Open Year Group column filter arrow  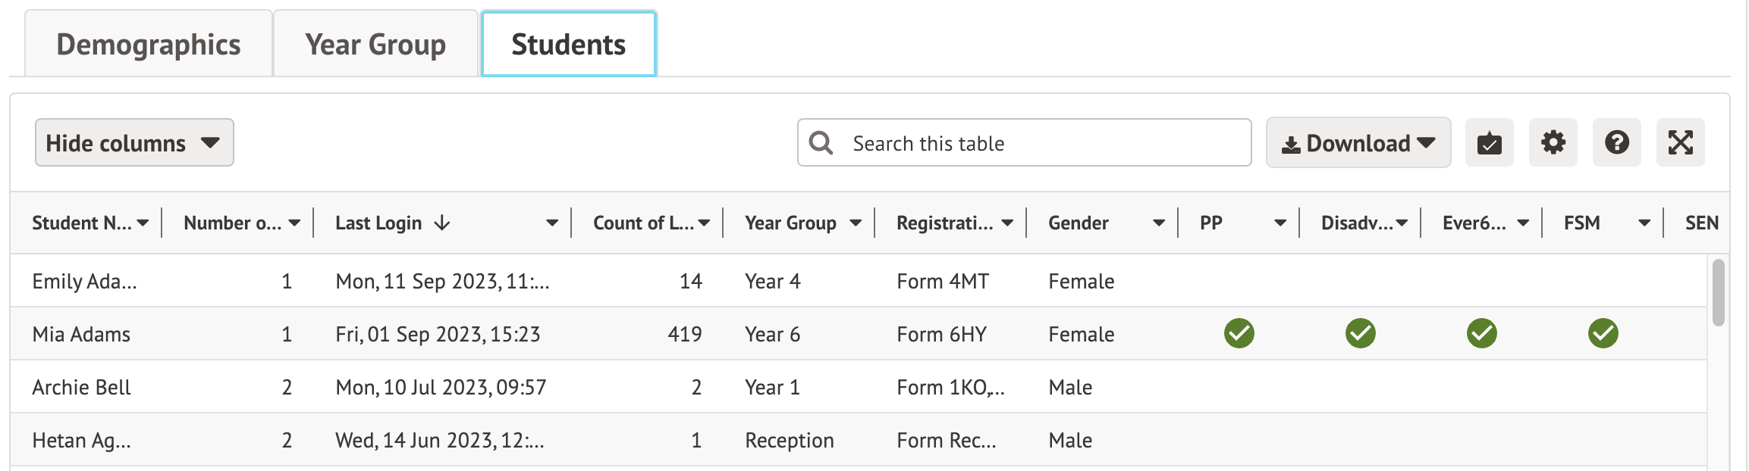click(x=856, y=223)
